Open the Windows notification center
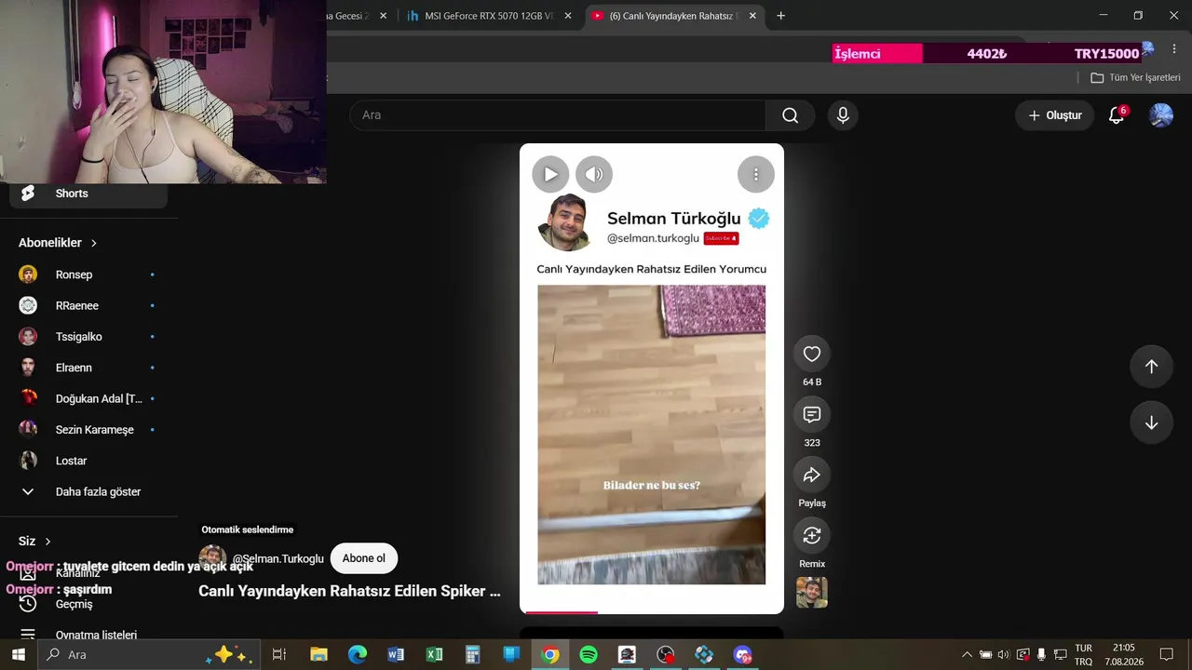 [1166, 655]
